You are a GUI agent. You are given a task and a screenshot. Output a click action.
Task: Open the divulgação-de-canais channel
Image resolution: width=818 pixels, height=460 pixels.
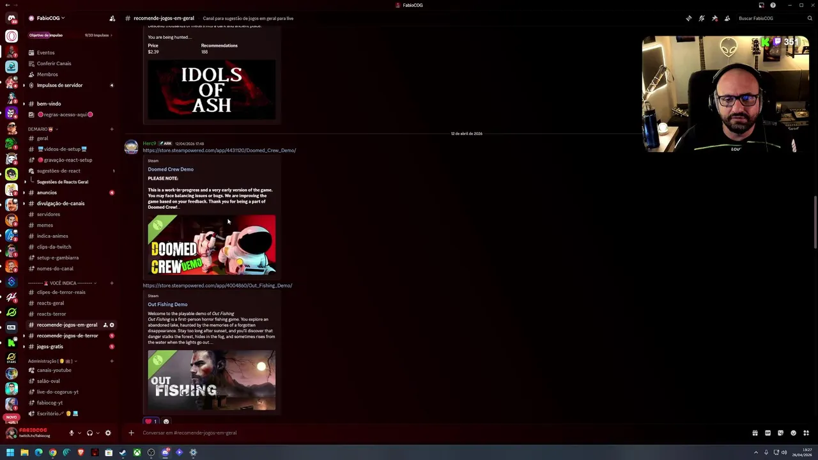(70, 203)
